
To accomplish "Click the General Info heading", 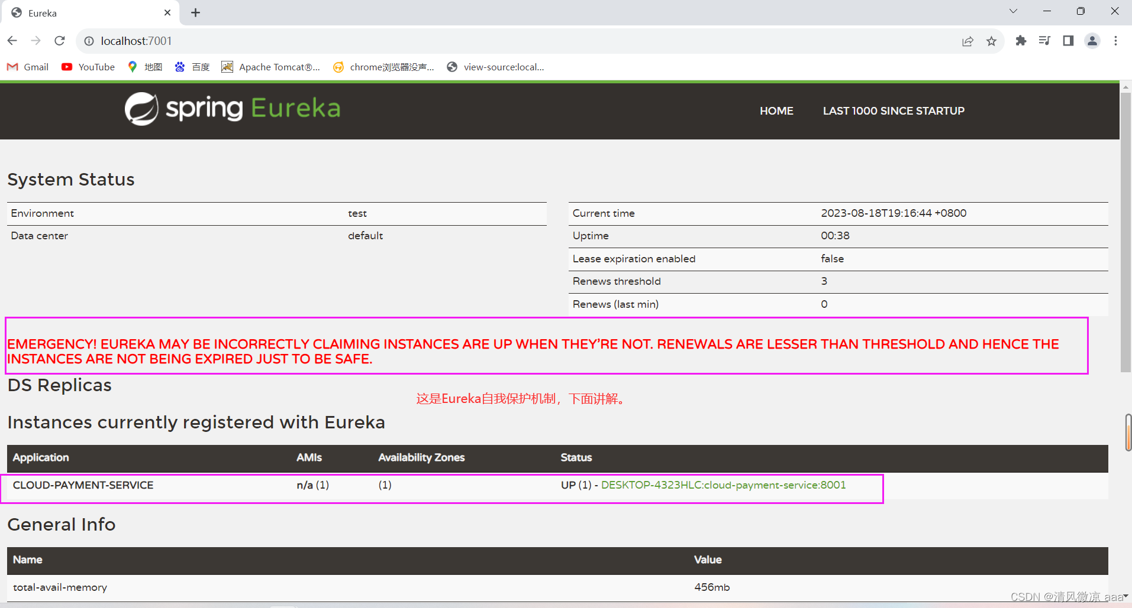I will point(62,525).
